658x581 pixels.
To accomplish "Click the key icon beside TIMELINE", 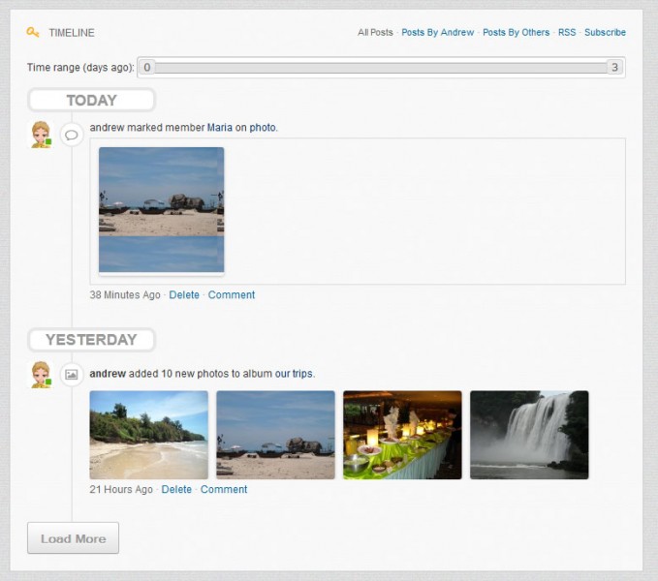I will coord(33,32).
